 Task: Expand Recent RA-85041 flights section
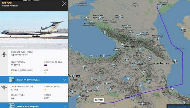pos(34,80)
